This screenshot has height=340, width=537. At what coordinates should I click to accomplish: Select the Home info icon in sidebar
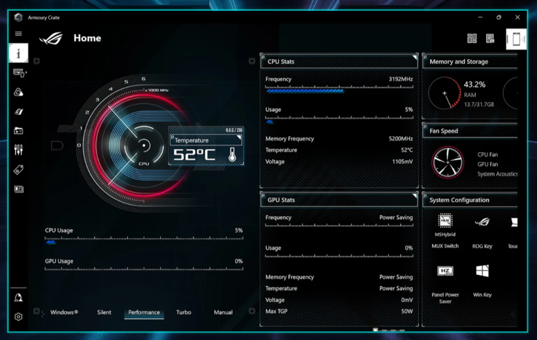[18, 53]
